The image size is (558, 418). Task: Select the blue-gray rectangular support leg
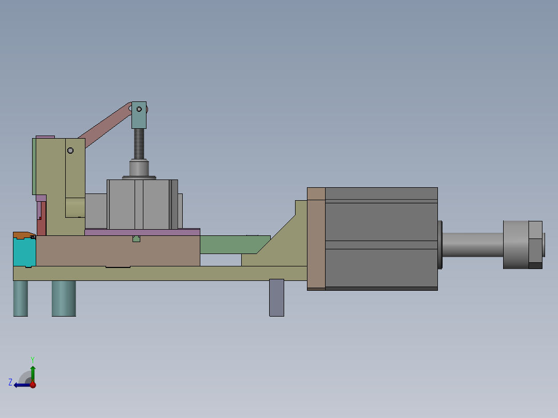point(276,297)
